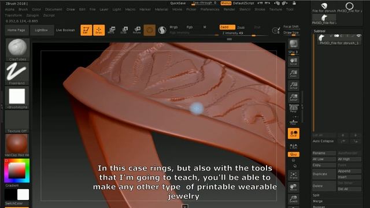The width and height of the screenshot is (370, 208).
Task: Click the Scroll canvas icon
Action: [294, 61]
